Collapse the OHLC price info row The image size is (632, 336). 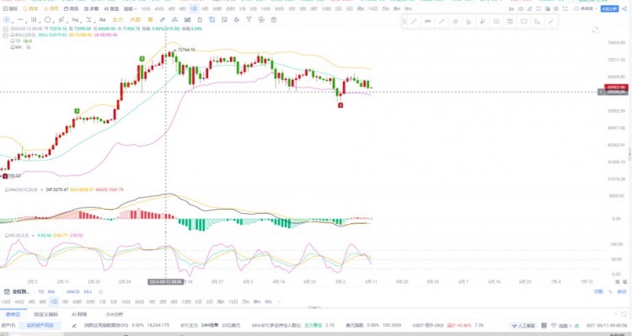(x=6, y=29)
